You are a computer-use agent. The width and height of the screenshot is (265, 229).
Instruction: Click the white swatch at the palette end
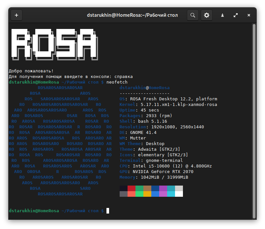pos(179,194)
